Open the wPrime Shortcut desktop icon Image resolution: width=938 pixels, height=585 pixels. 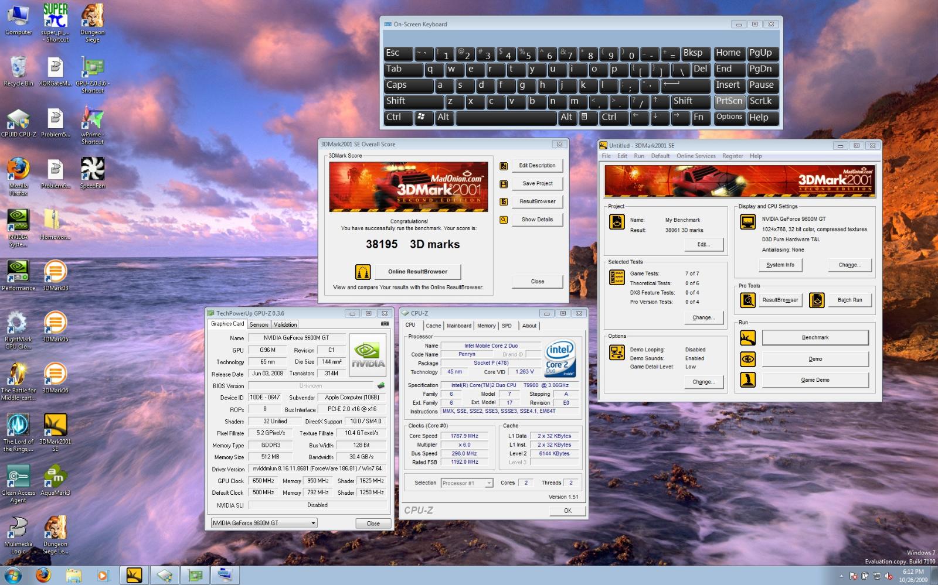tap(93, 125)
